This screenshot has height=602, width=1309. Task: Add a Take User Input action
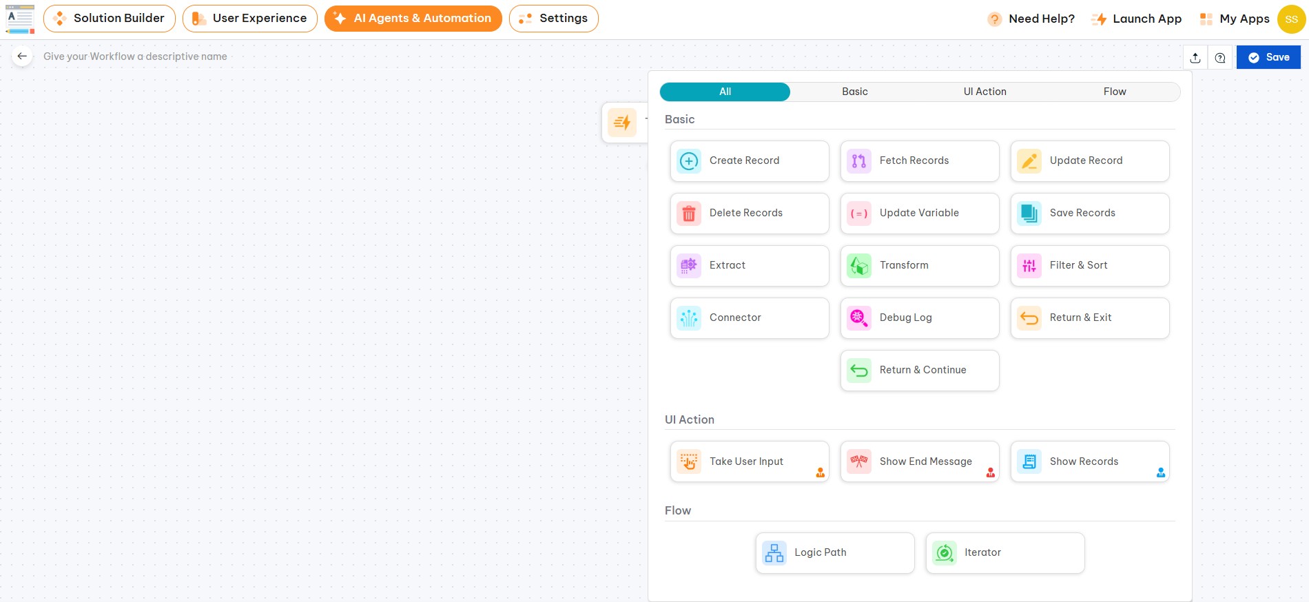[750, 461]
